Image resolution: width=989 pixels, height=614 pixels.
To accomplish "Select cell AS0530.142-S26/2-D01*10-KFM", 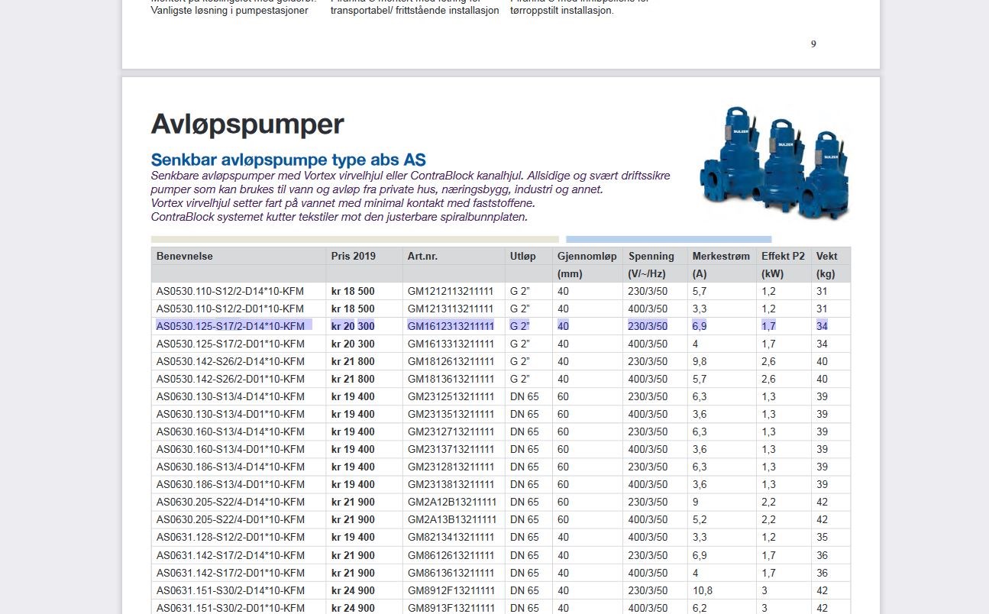I will tap(231, 379).
